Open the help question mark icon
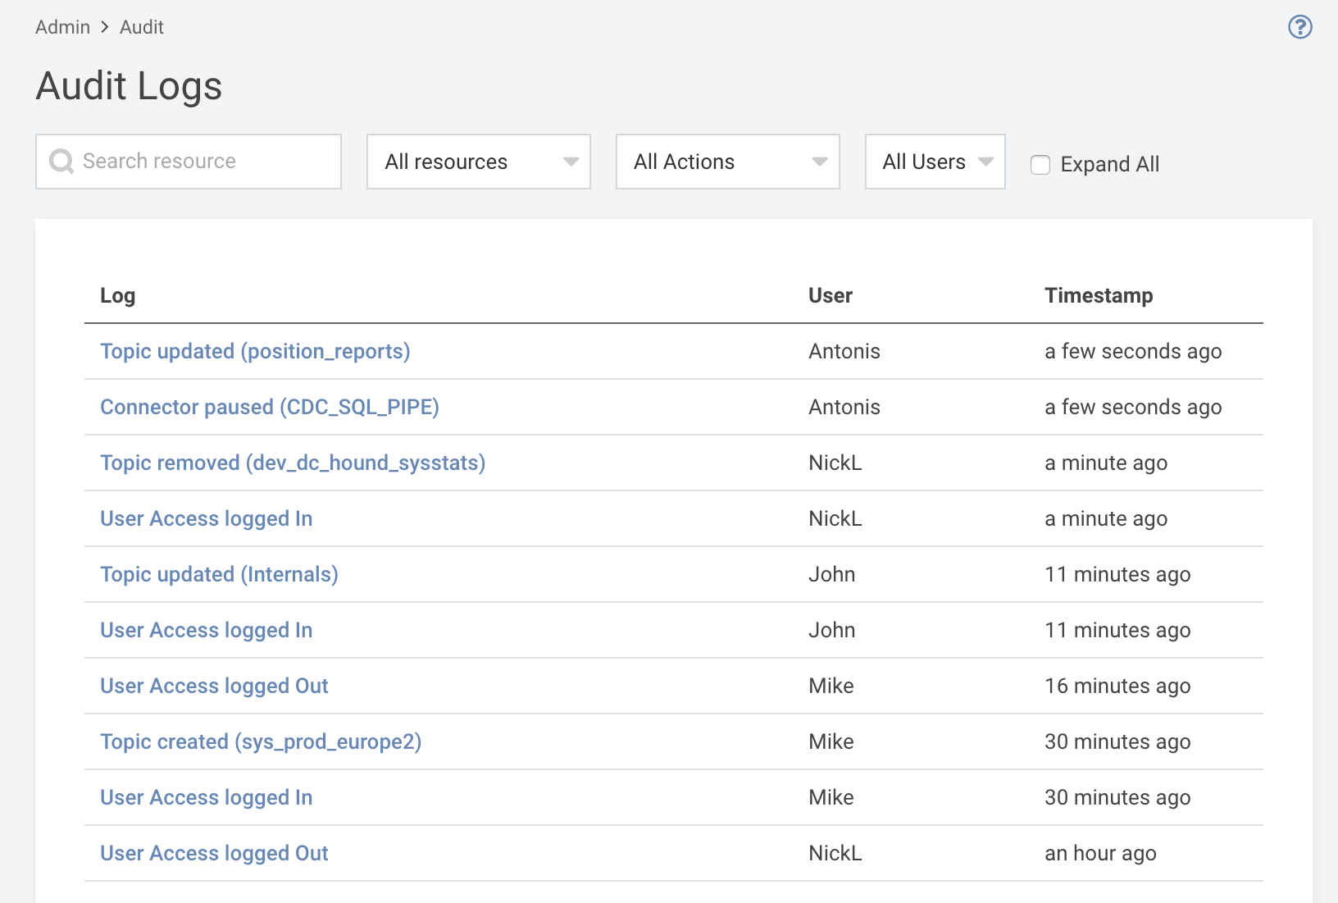Viewport: 1338px width, 903px height. pos(1300,27)
